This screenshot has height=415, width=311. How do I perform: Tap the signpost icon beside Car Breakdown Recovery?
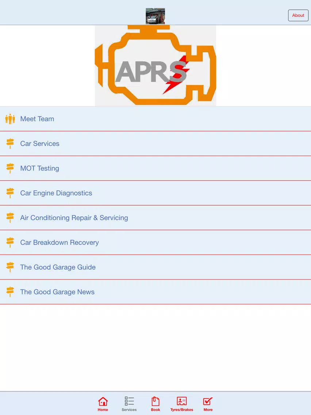coord(10,243)
